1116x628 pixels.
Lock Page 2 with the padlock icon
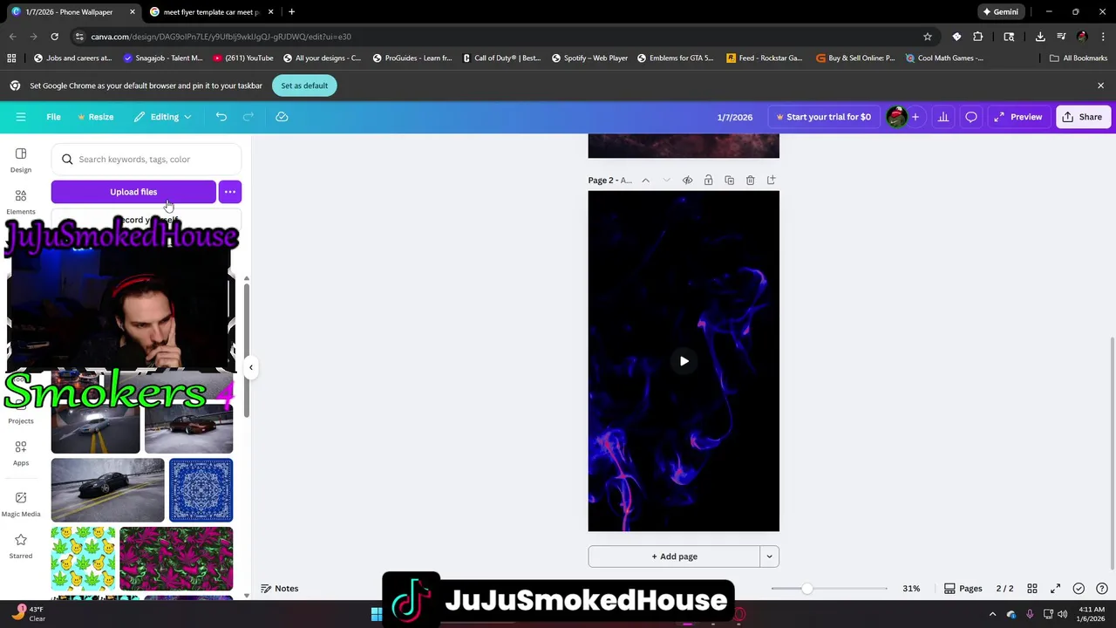pyautogui.click(x=708, y=181)
